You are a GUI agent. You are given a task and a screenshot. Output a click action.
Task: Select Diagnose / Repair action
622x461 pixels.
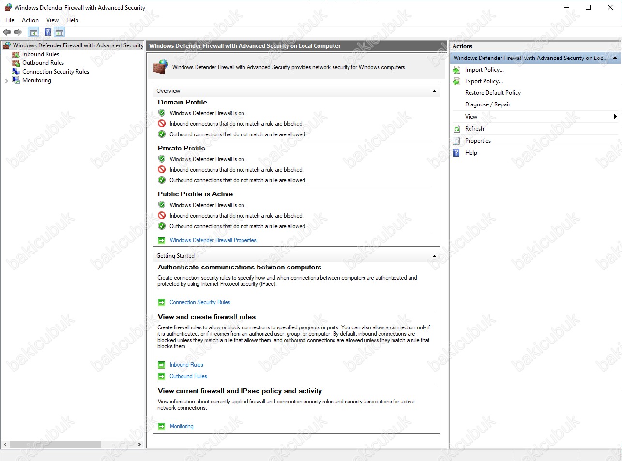point(487,104)
